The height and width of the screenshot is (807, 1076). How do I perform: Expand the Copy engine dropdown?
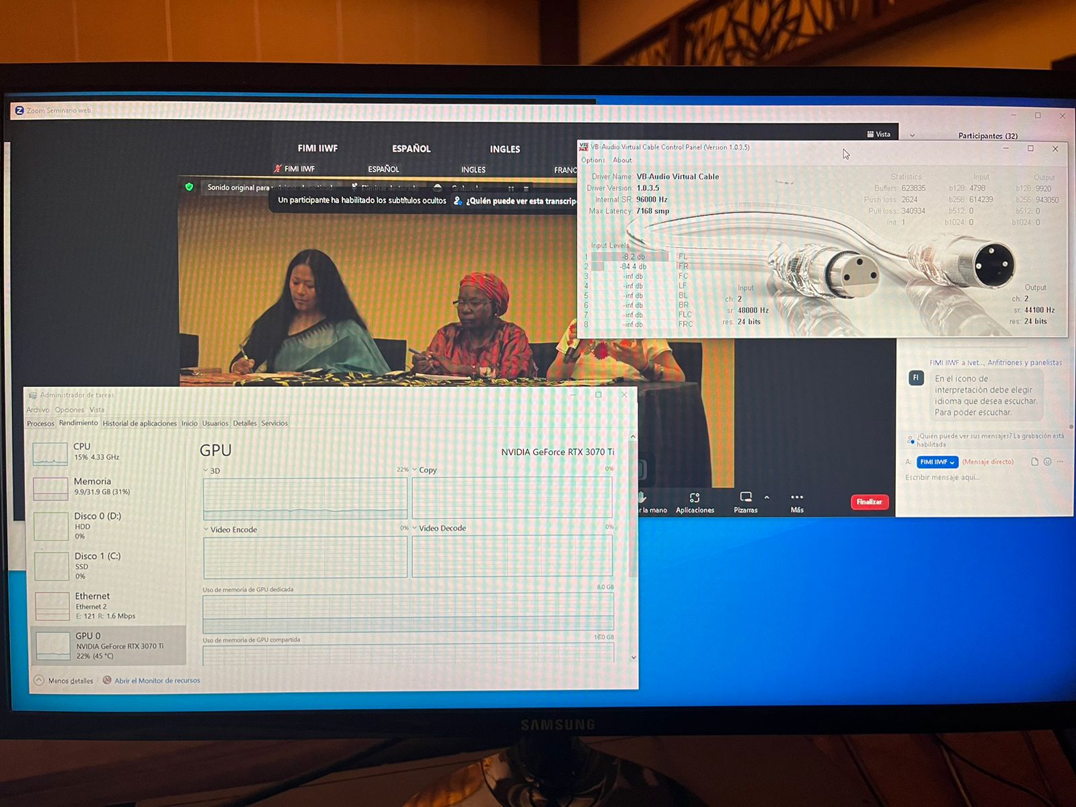[x=415, y=469]
